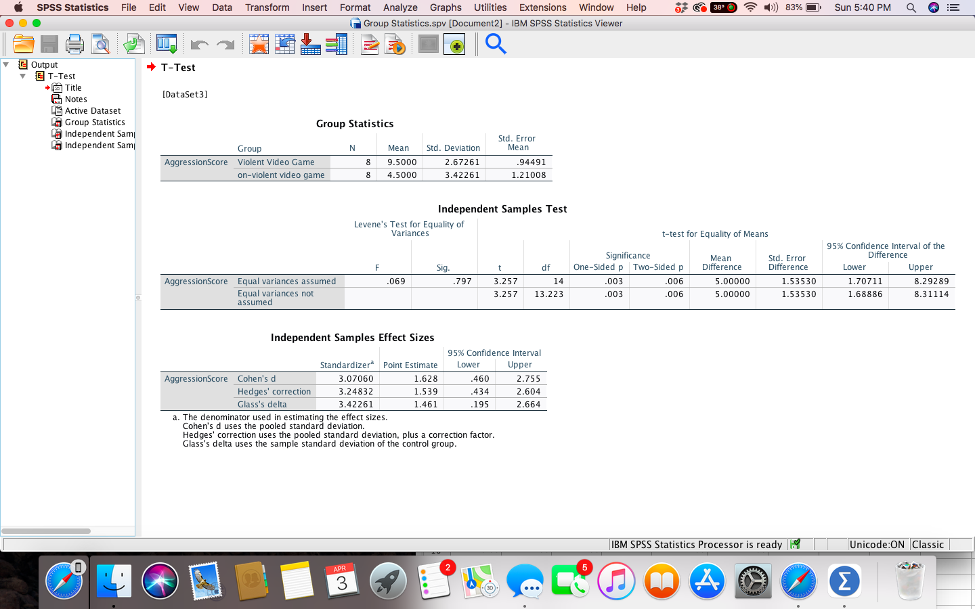Collapse the Output tree node
The image size is (975, 609).
pos(6,65)
